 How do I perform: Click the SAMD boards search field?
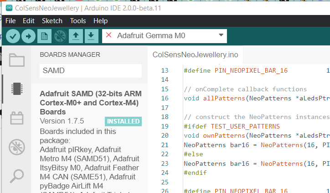click(x=90, y=71)
